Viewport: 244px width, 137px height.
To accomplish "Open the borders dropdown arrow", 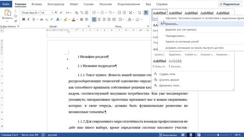I will [141, 19].
